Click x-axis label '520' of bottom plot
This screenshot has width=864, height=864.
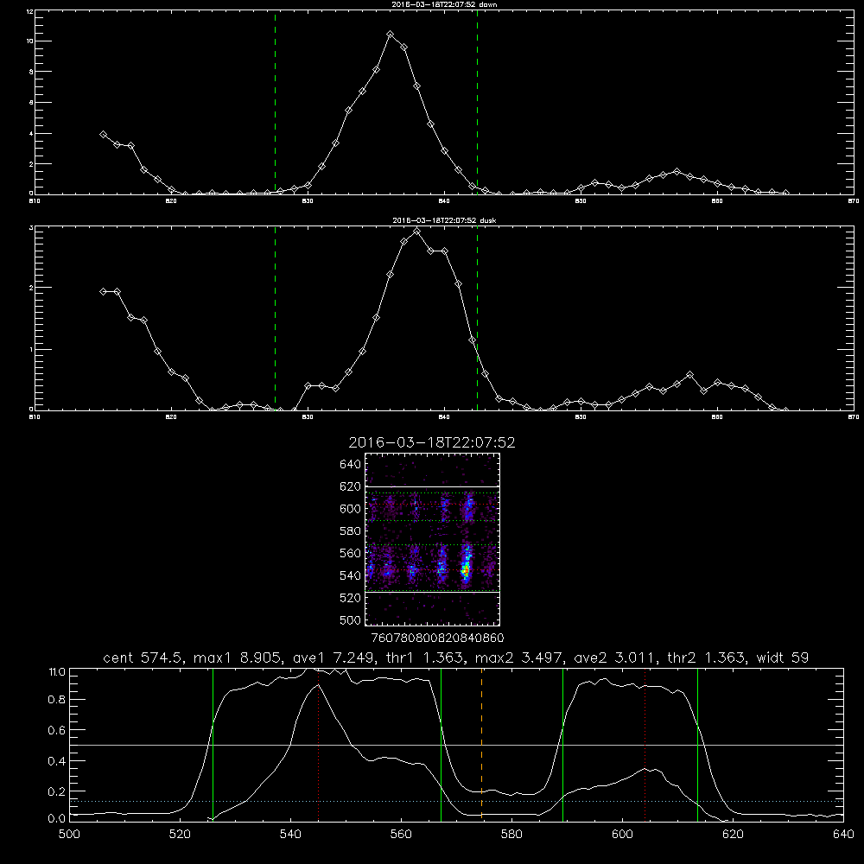click(x=180, y=835)
